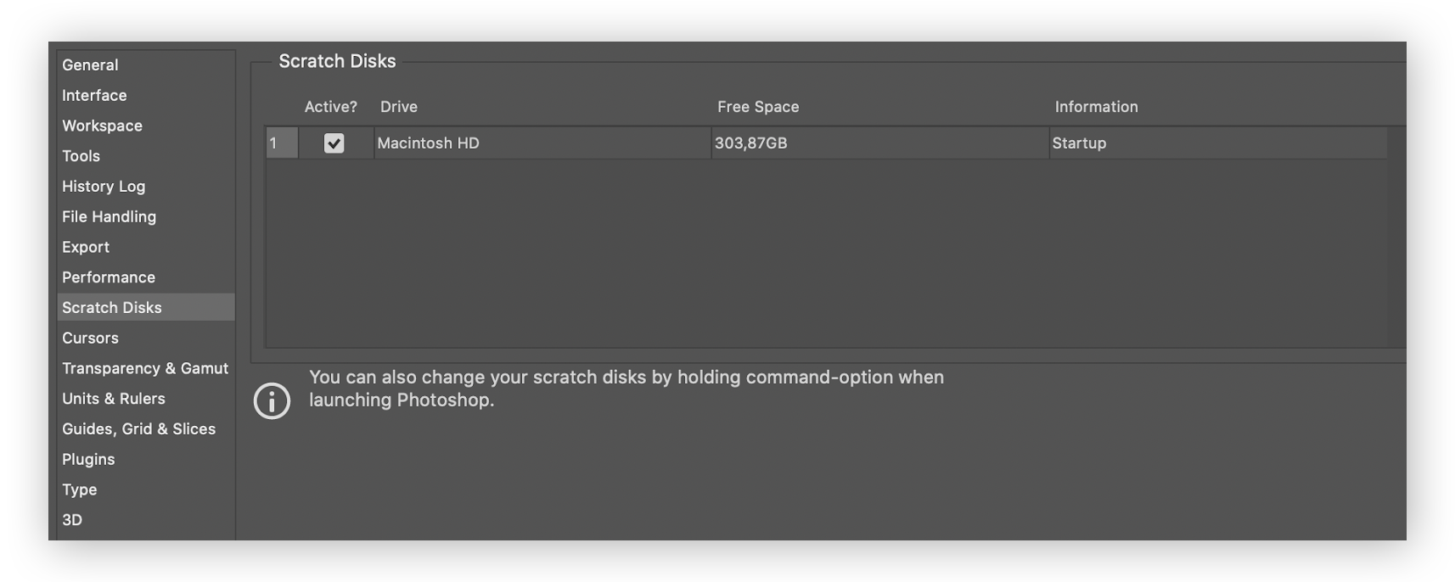The height and width of the screenshot is (582, 1455).
Task: Open the History Log settings
Action: pos(103,186)
